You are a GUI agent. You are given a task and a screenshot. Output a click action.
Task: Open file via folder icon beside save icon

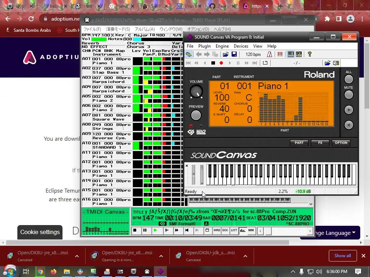[x=225, y=54]
